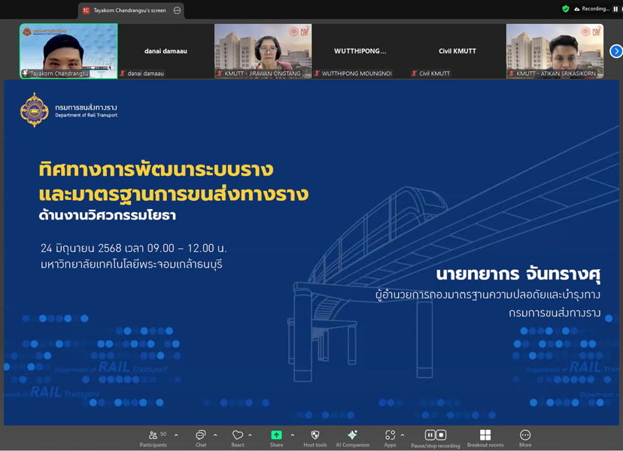The height and width of the screenshot is (451, 623).
Task: Select KMUTT - Jirawan Ongtang video thumbnail
Action: [263, 50]
